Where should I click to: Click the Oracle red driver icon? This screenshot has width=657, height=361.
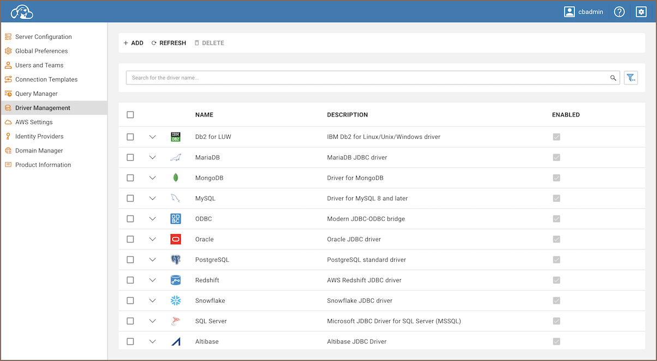pyautogui.click(x=175, y=239)
